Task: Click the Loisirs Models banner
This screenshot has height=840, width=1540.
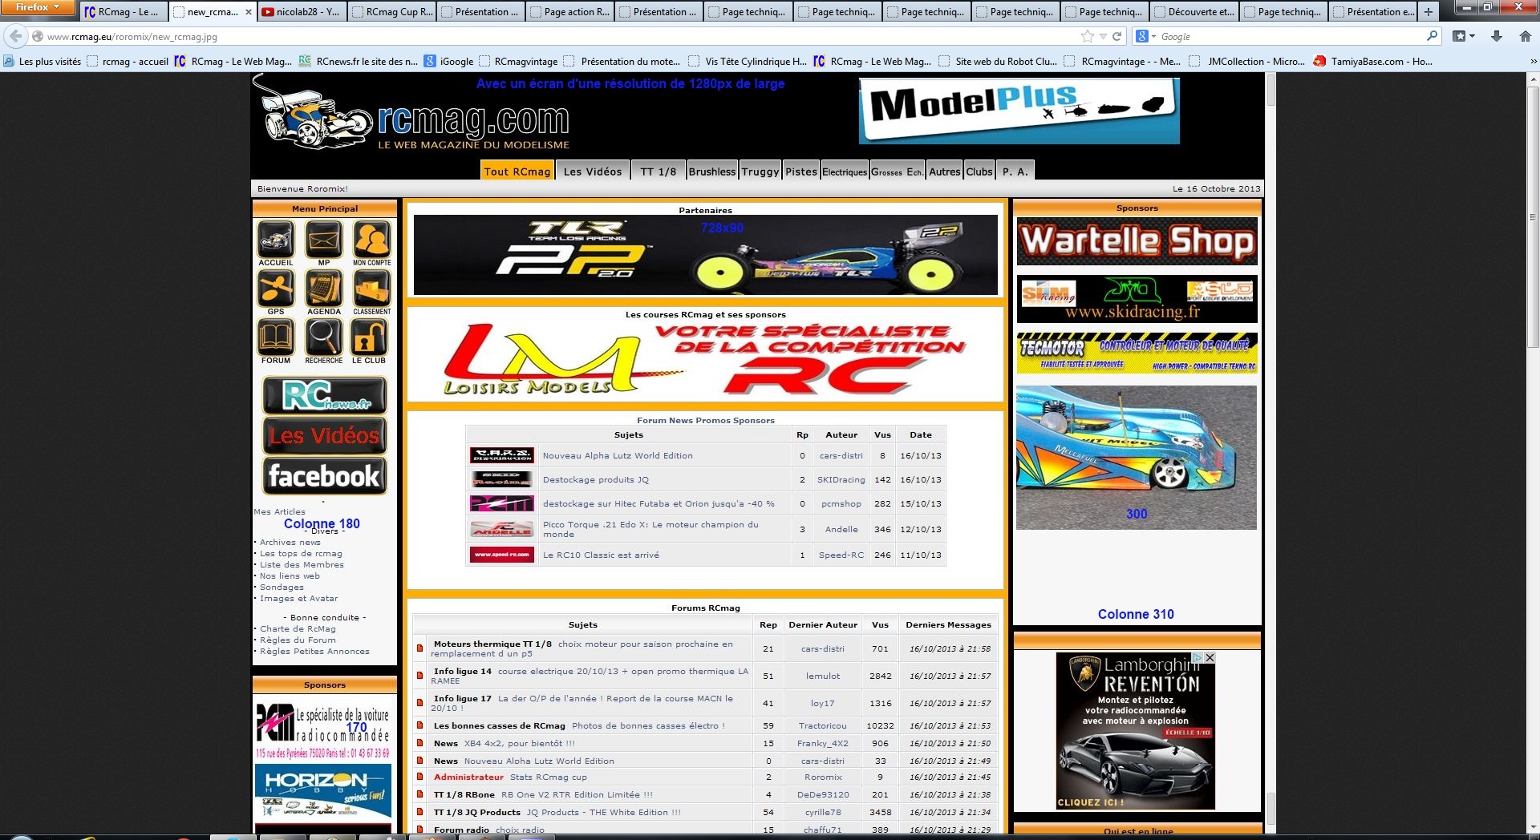Action: coord(706,360)
